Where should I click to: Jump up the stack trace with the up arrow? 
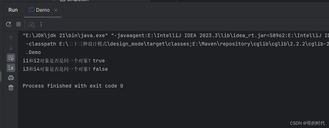(x=11, y=38)
